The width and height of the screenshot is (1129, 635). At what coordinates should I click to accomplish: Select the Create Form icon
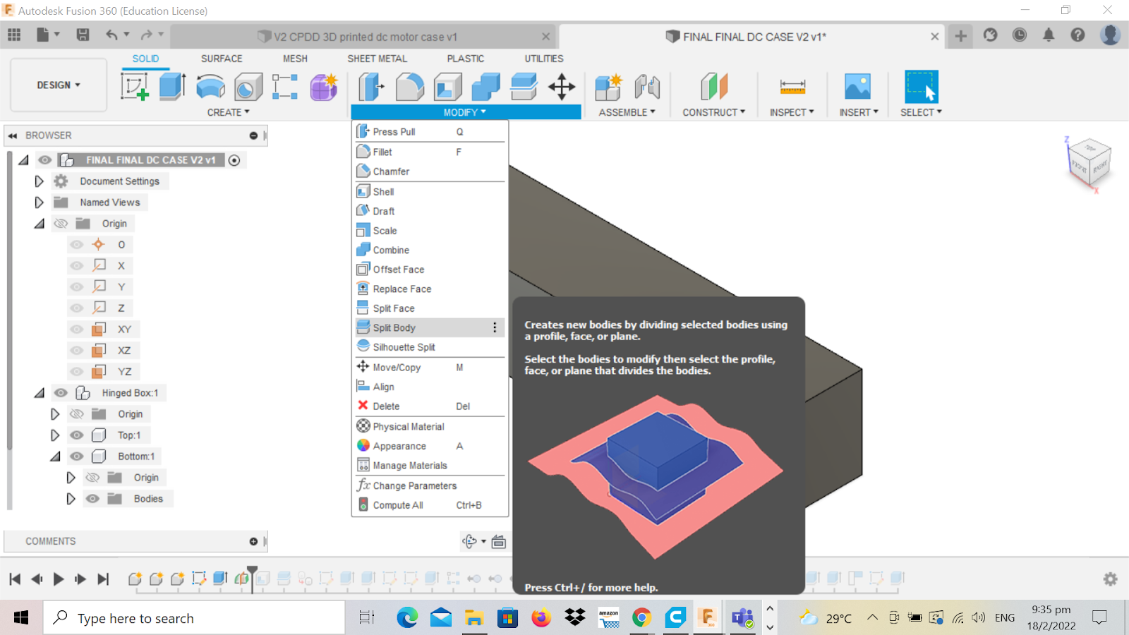coord(324,87)
